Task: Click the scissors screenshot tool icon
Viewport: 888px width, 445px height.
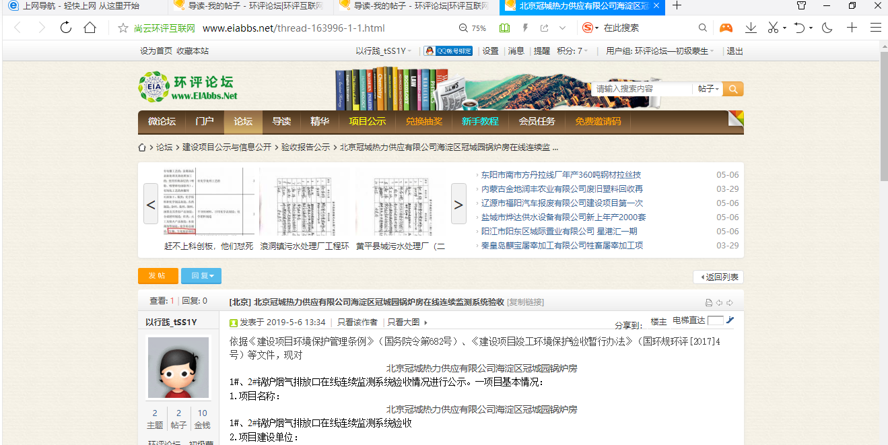Action: (x=773, y=28)
